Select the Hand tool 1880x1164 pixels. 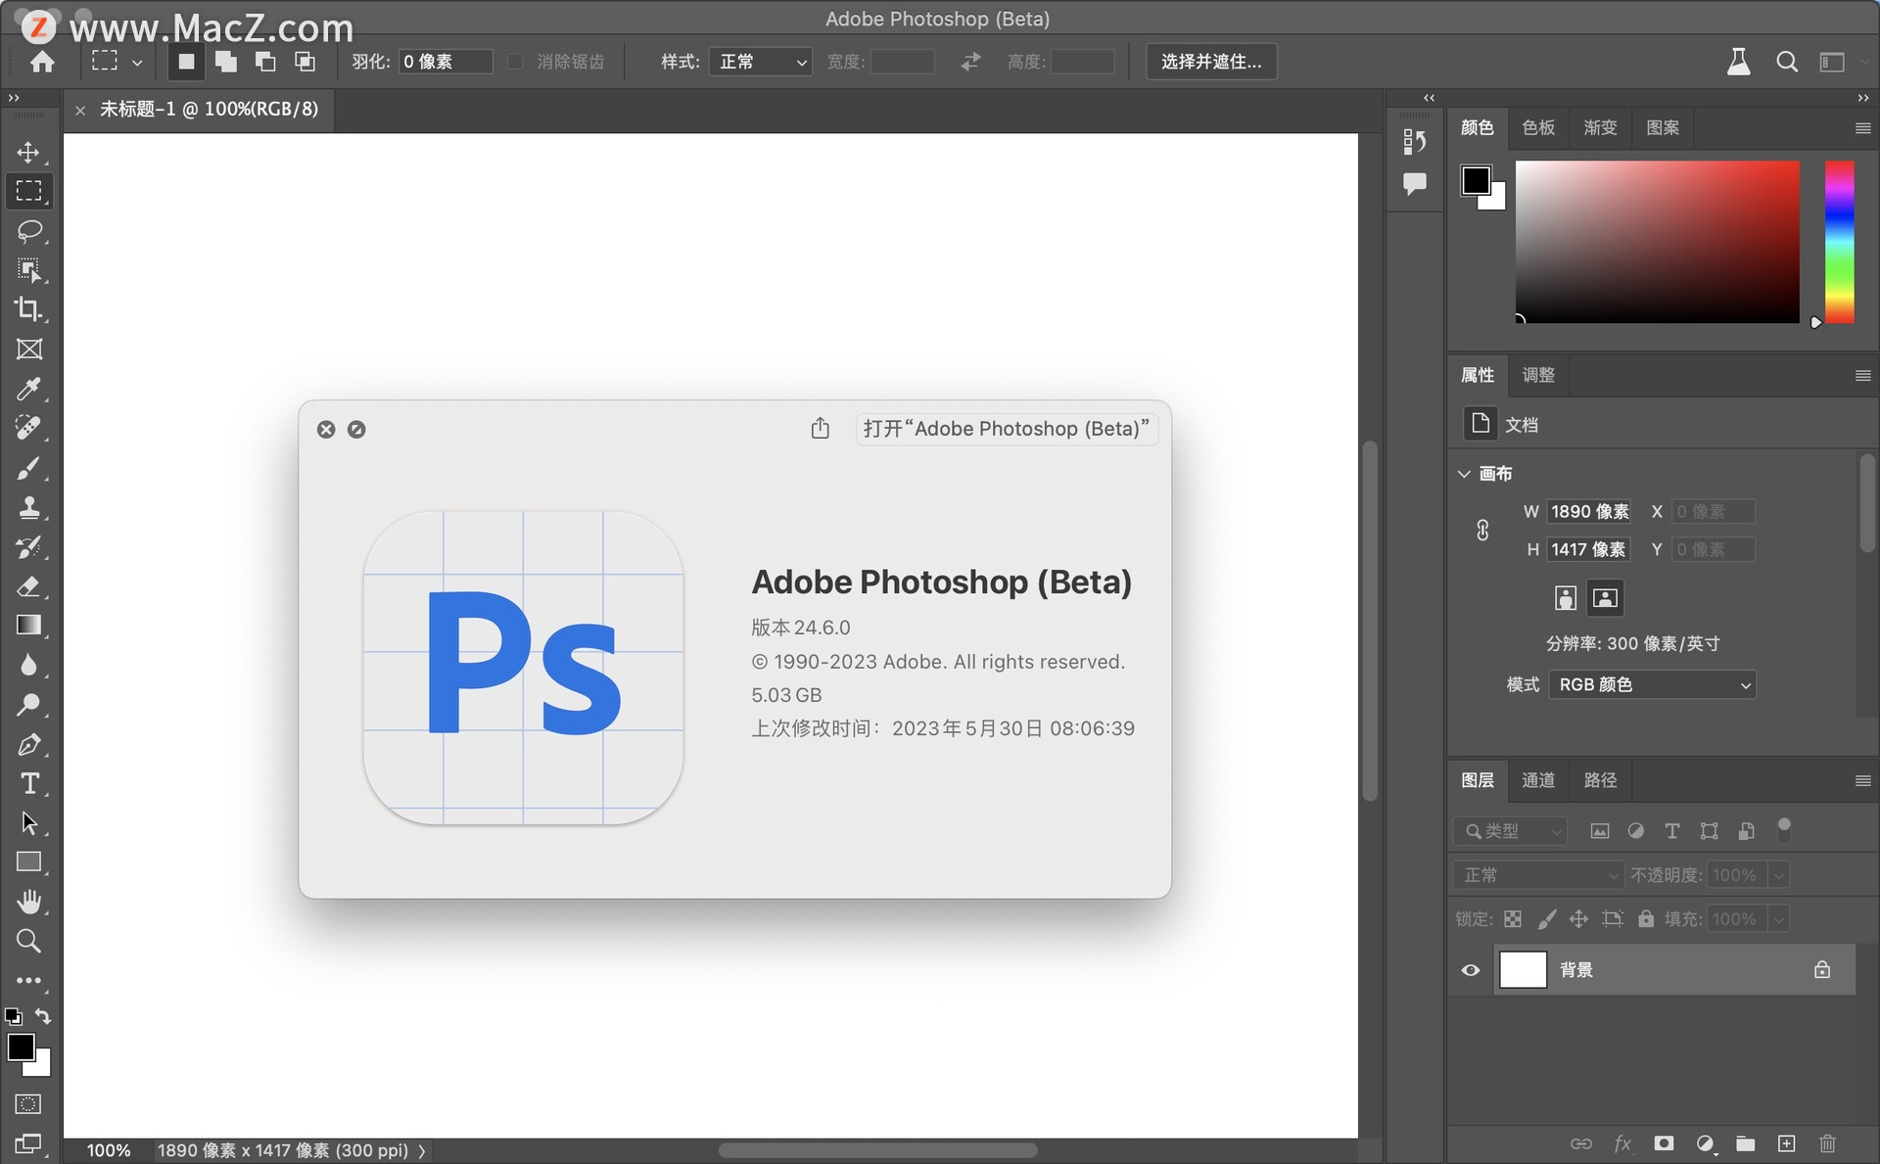tap(29, 901)
